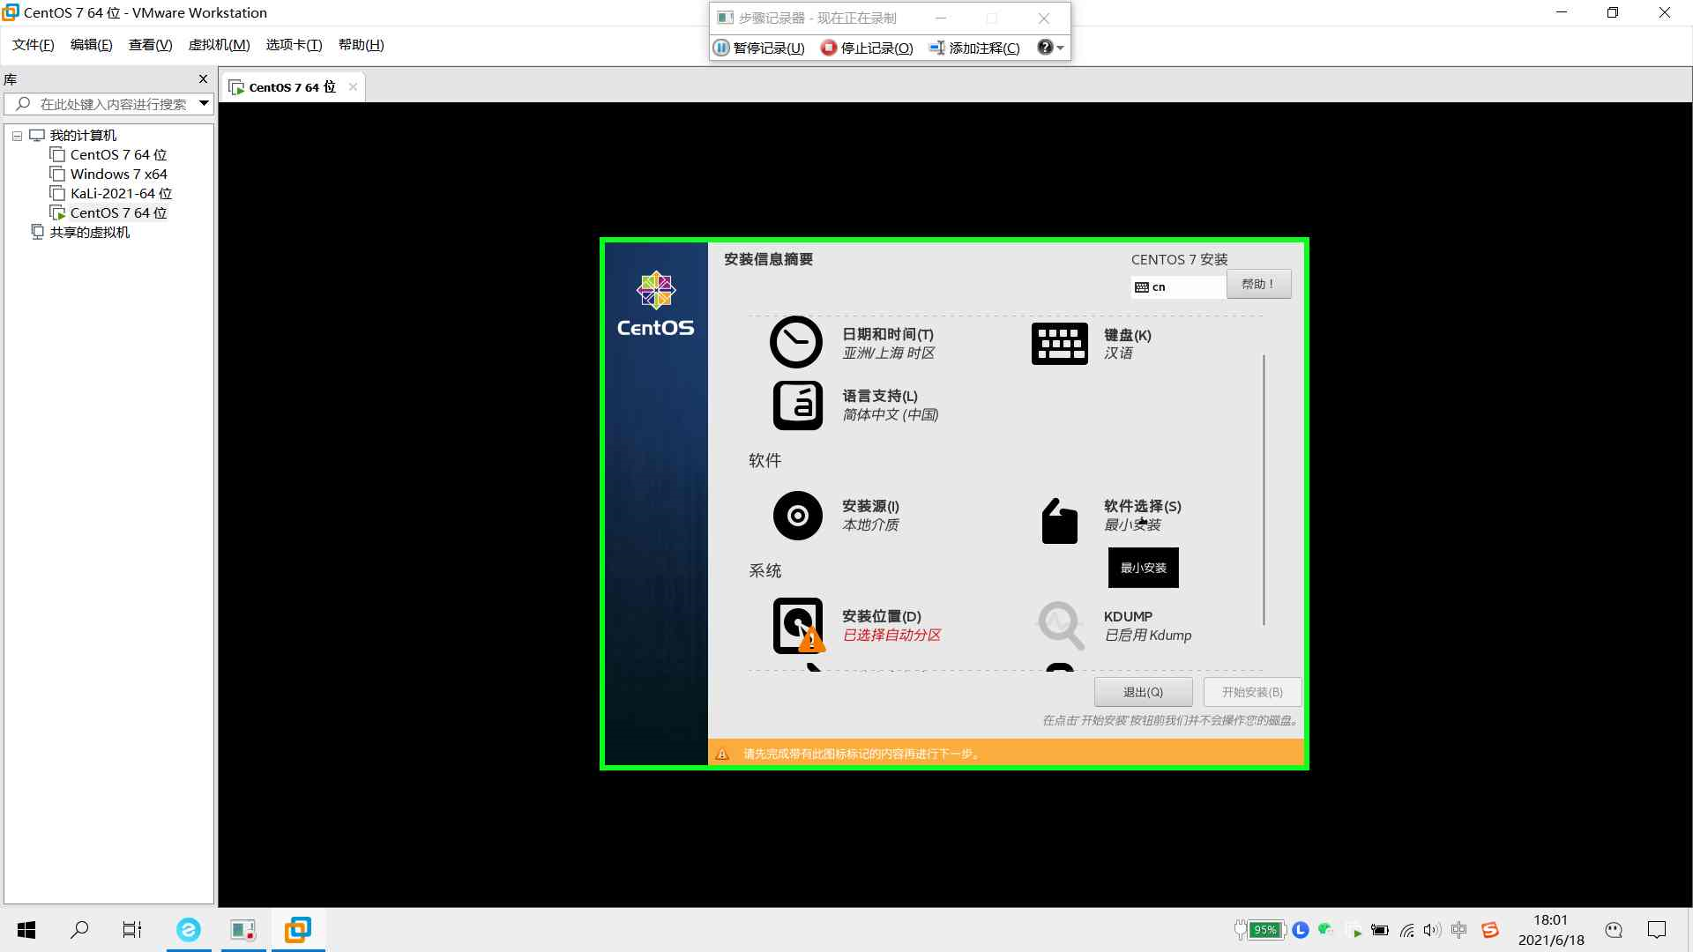Click 帮助! button in installer
This screenshot has width=1693, height=952.
click(x=1258, y=284)
